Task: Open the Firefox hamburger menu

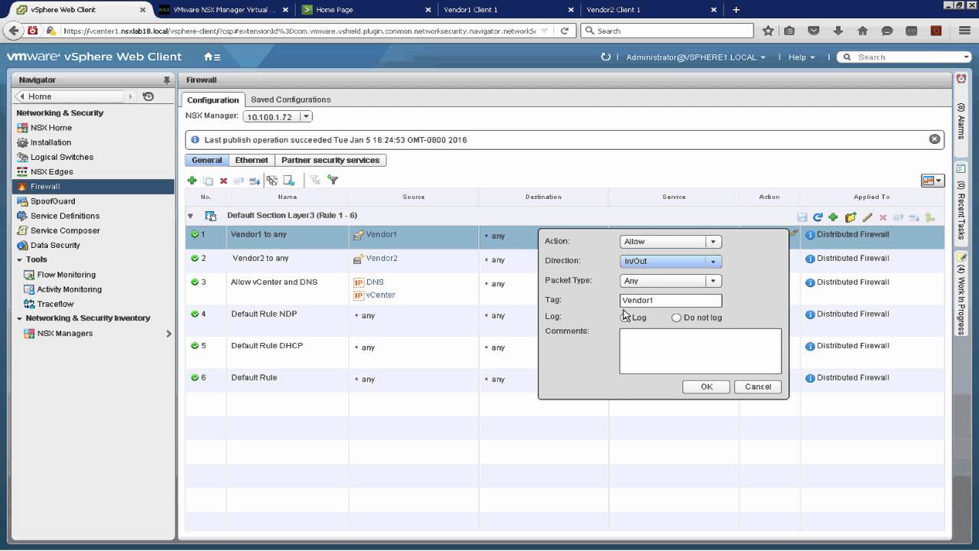Action: (964, 31)
